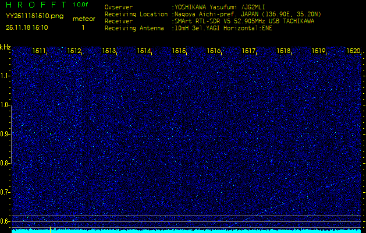Select the Nagoya Aichi-pref. JAPAN location text
This screenshot has height=233, width=366.
click(248, 14)
